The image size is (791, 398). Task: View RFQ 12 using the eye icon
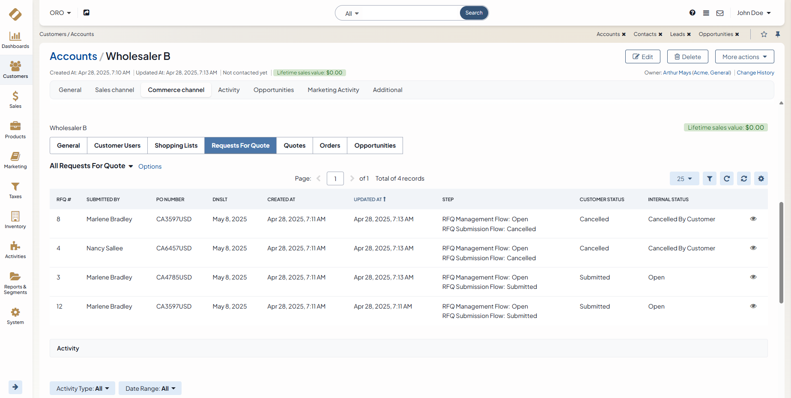pos(753,306)
